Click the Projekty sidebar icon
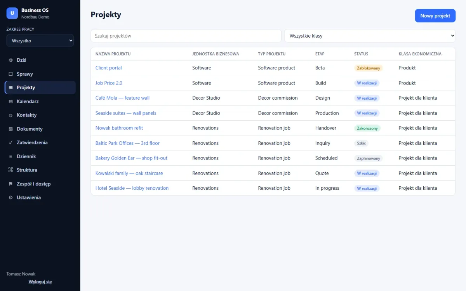466x291 pixels. pos(10,88)
